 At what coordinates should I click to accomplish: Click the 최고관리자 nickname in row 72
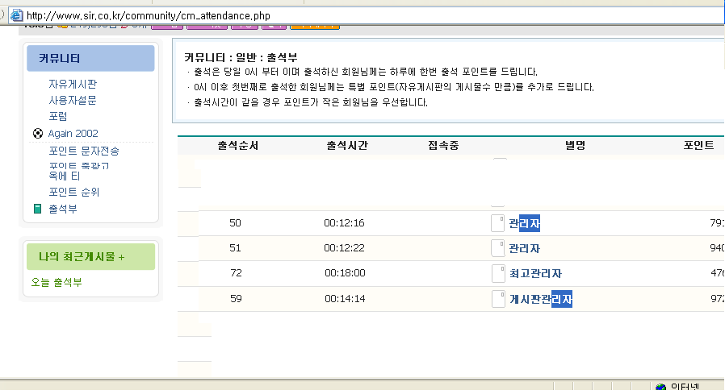tap(535, 274)
